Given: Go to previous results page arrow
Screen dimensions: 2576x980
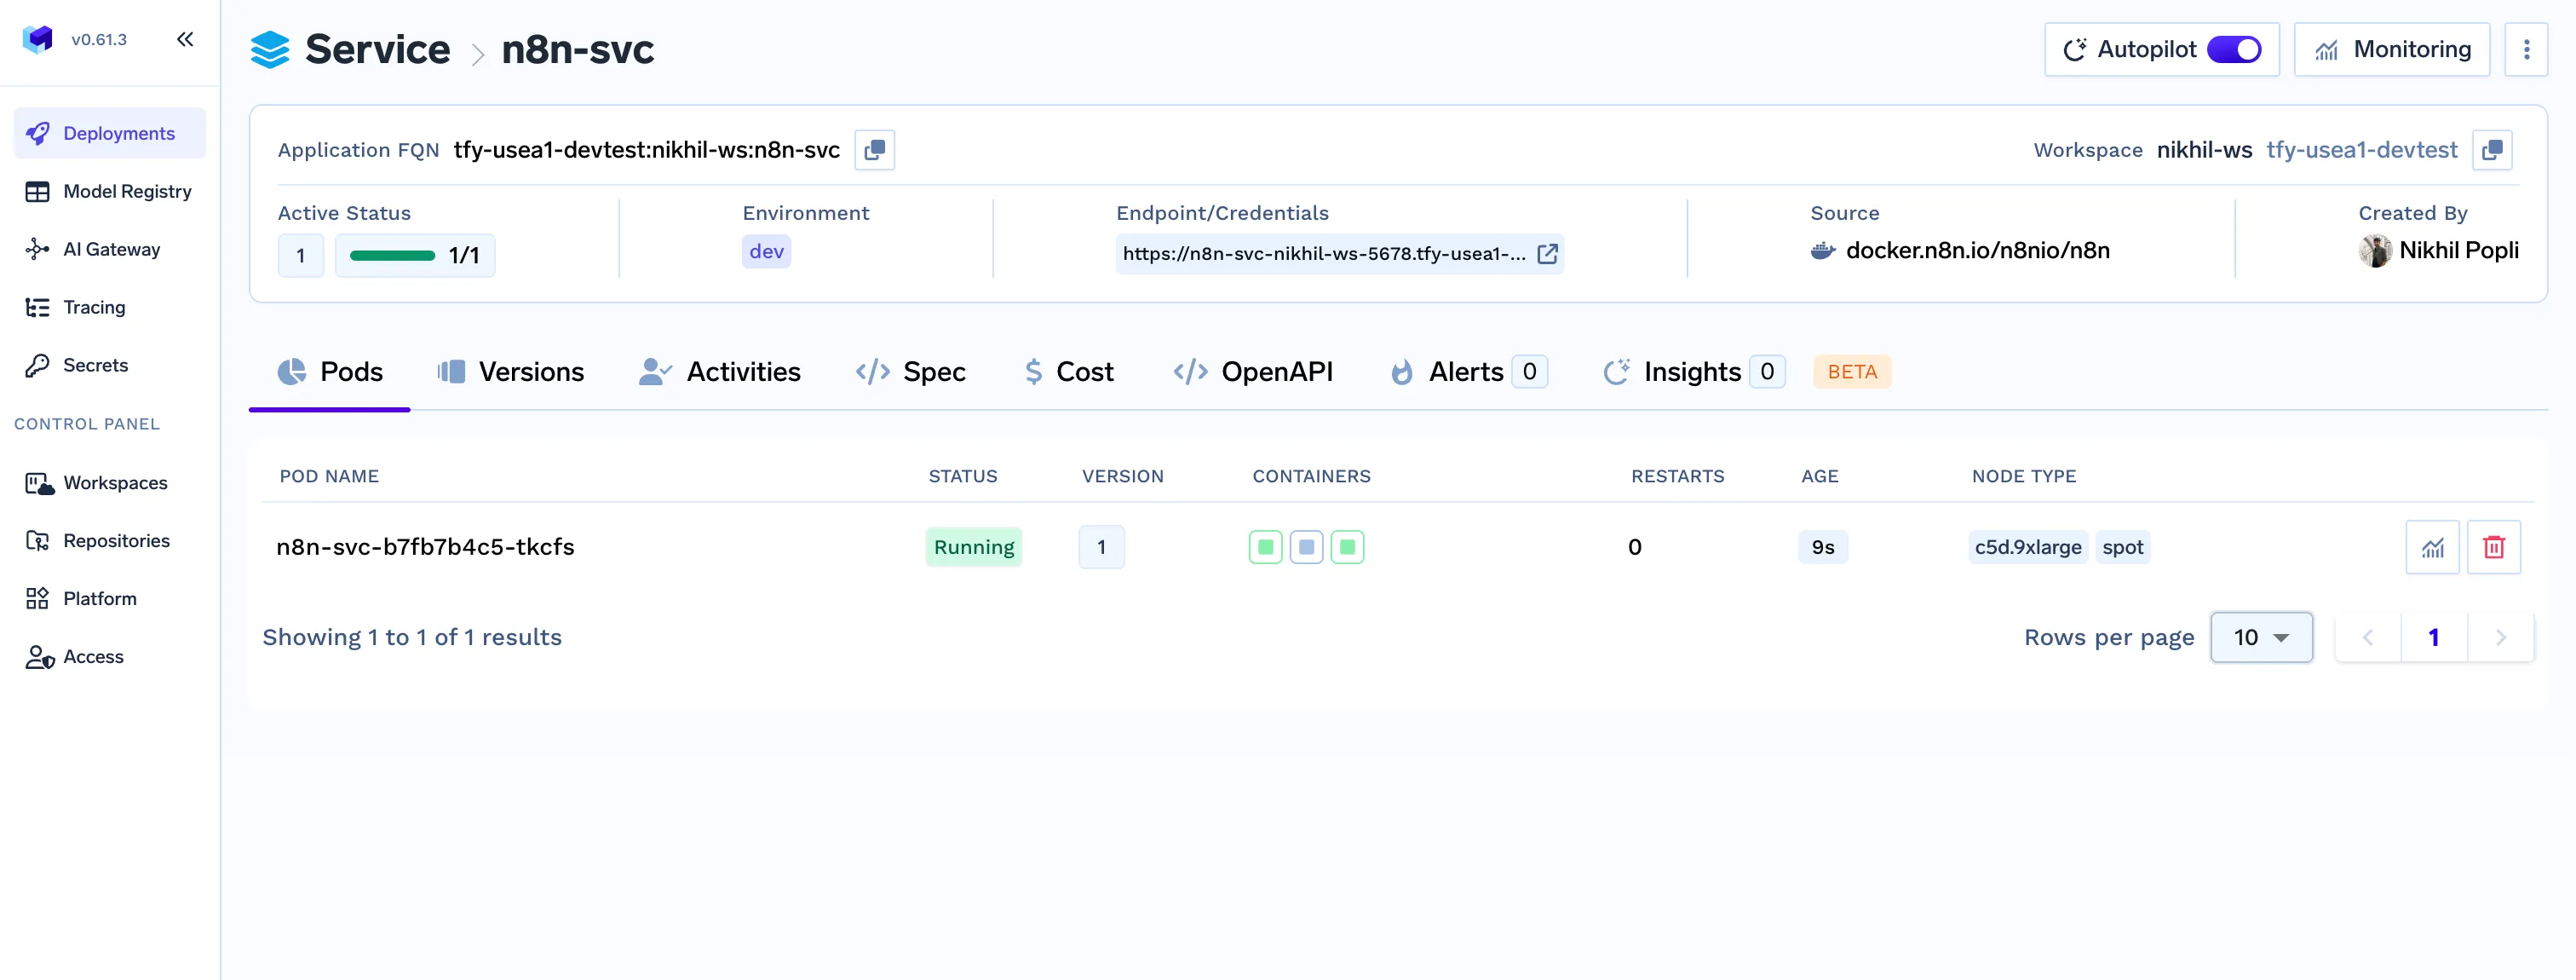Looking at the screenshot, I should point(2367,637).
